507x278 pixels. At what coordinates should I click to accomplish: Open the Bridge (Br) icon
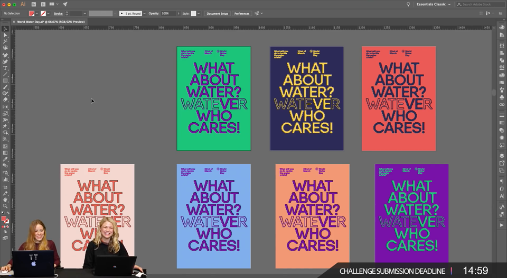tap(34, 4)
